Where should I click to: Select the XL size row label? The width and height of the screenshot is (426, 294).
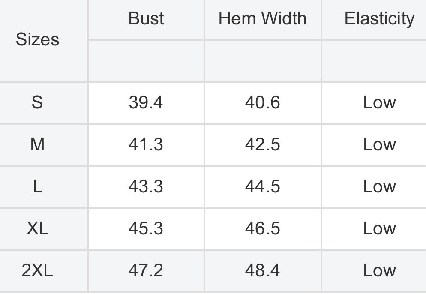(x=37, y=228)
